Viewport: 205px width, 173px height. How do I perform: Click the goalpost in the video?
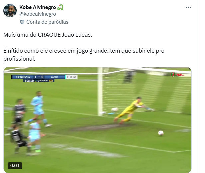tap(100, 92)
